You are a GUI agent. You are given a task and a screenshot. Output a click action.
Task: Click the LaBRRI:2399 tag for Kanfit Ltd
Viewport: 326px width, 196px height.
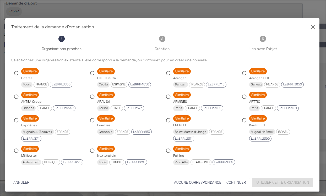pos(260,139)
